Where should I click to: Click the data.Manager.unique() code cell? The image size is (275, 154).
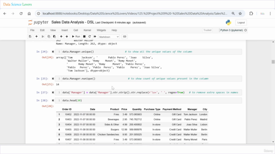pos(148,52)
